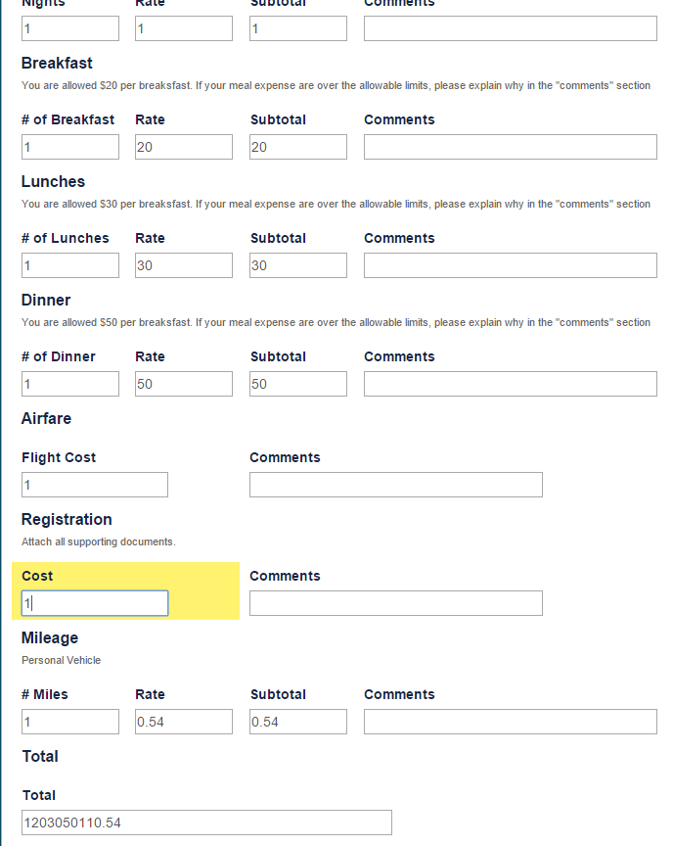Click the # of Dinner input field
Image resolution: width=673 pixels, height=846 pixels.
(x=70, y=384)
